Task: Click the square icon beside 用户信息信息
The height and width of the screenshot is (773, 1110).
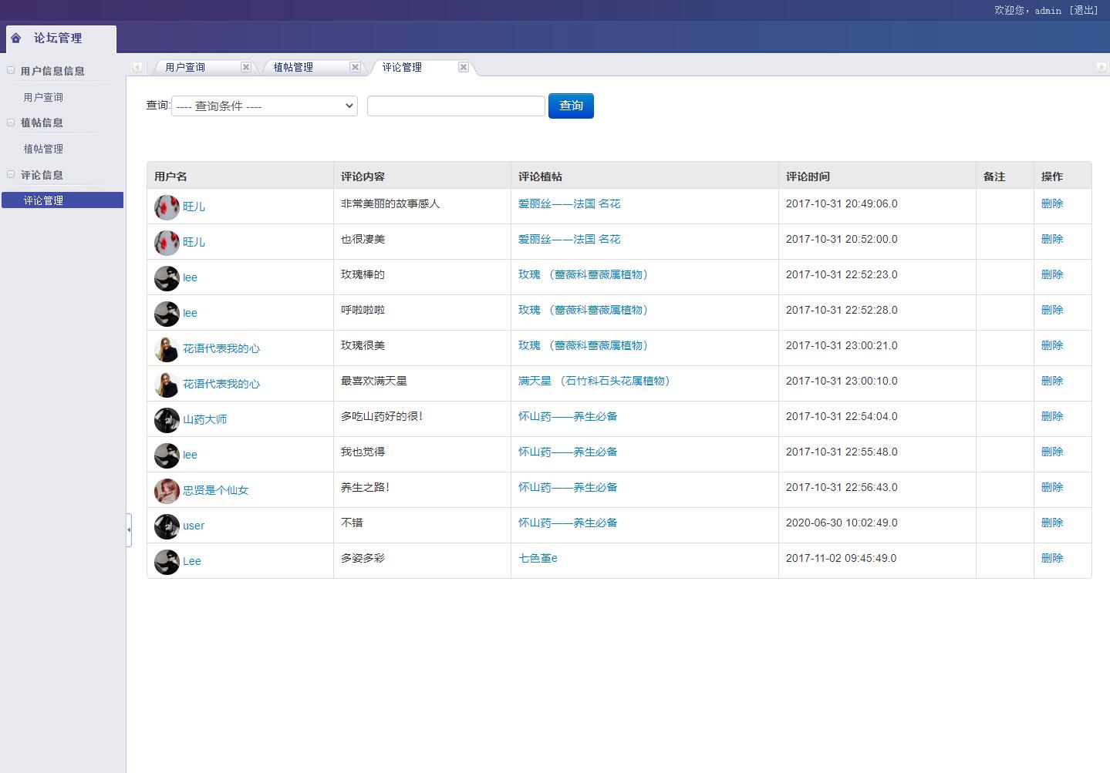Action: (x=10, y=70)
